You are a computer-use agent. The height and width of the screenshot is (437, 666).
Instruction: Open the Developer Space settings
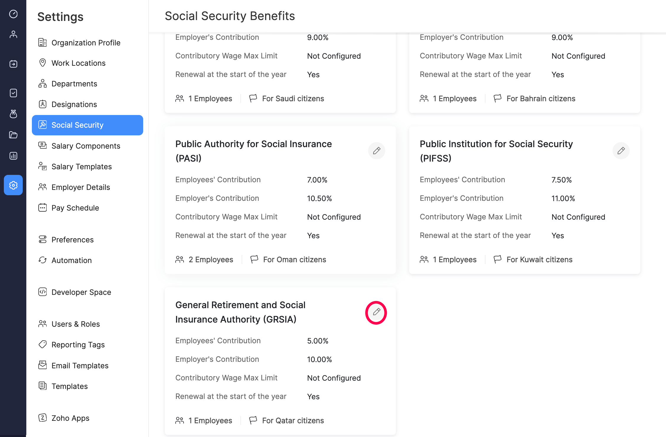pos(81,292)
